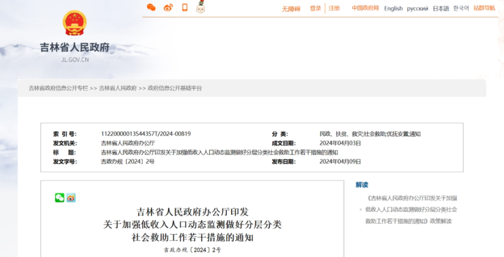The width and height of the screenshot is (504, 257).
Task: Click 吉林省人民政府 site title
Action: tap(75, 47)
